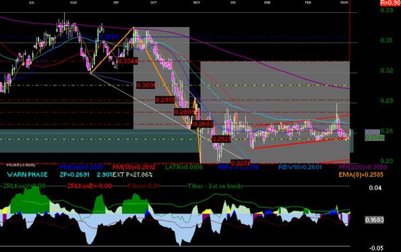Click the LATR=0.0106 readout
The image size is (401, 252).
[184, 167]
